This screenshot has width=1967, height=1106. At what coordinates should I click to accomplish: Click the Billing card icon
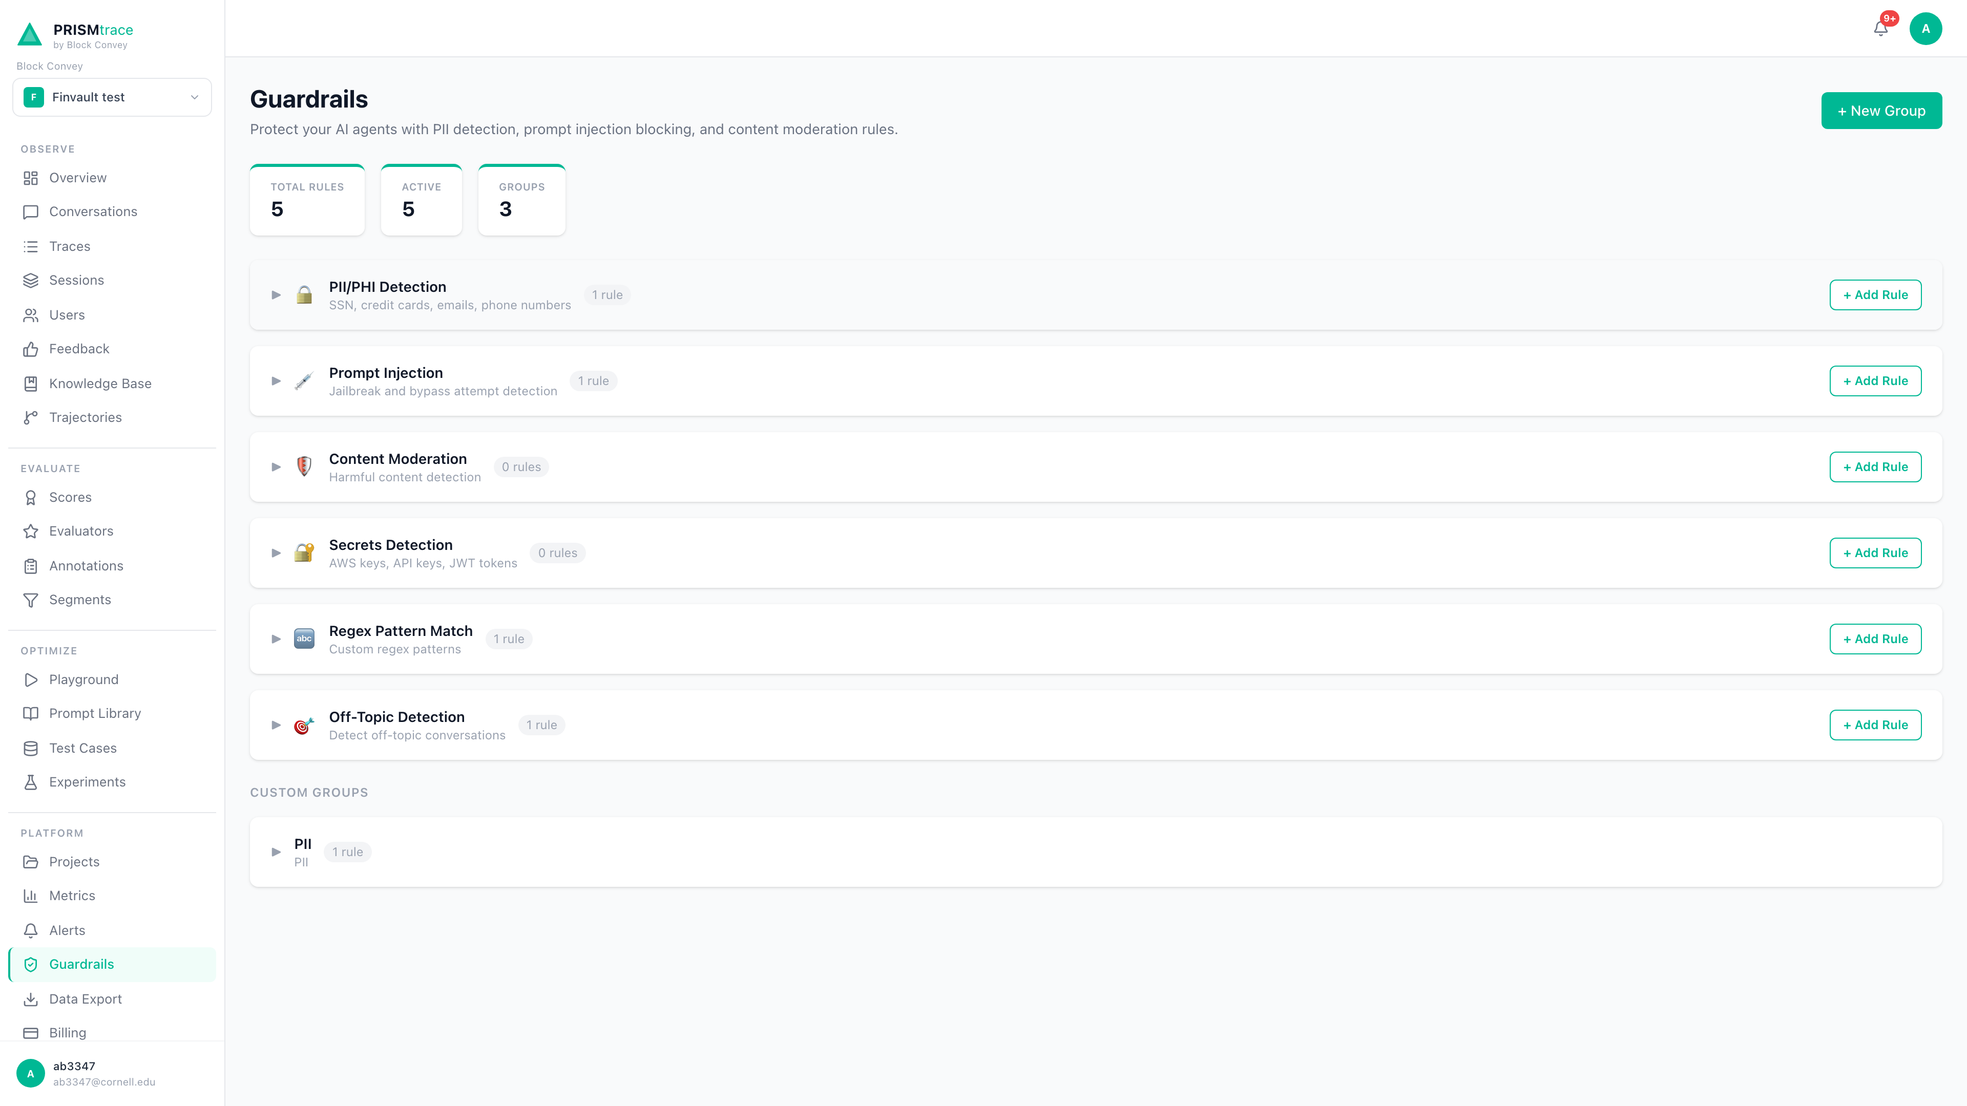tap(31, 1033)
